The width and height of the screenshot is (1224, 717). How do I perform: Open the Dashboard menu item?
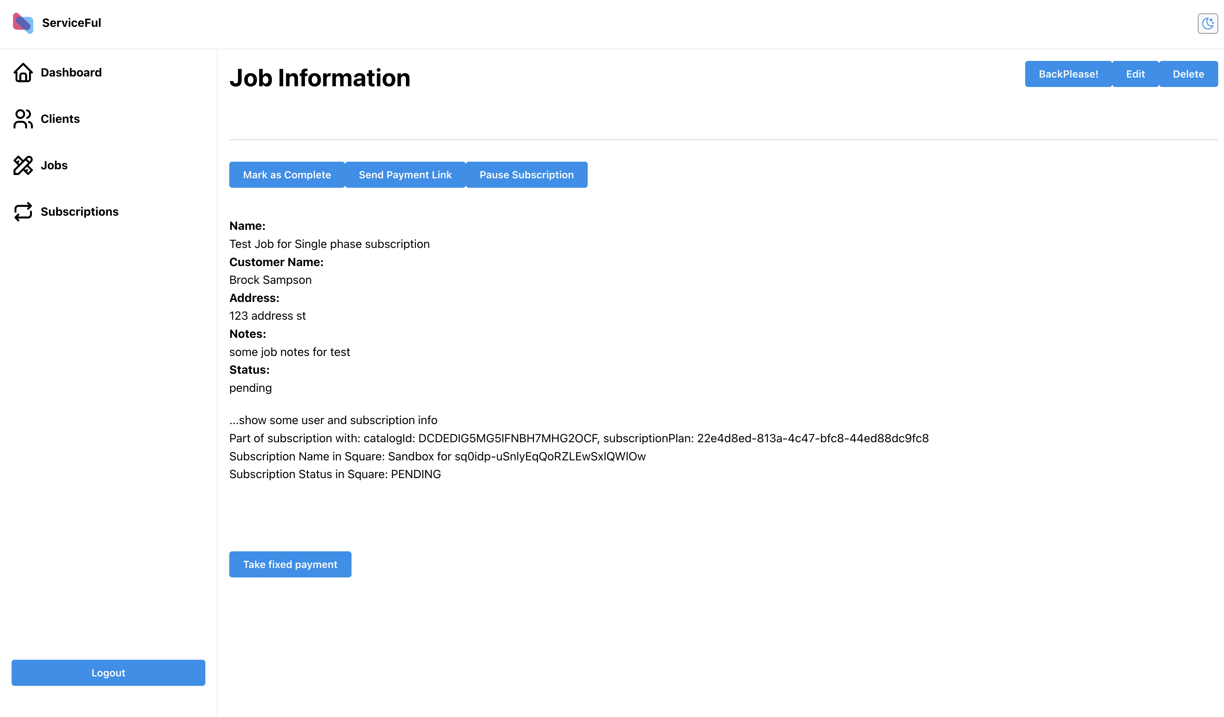(71, 73)
